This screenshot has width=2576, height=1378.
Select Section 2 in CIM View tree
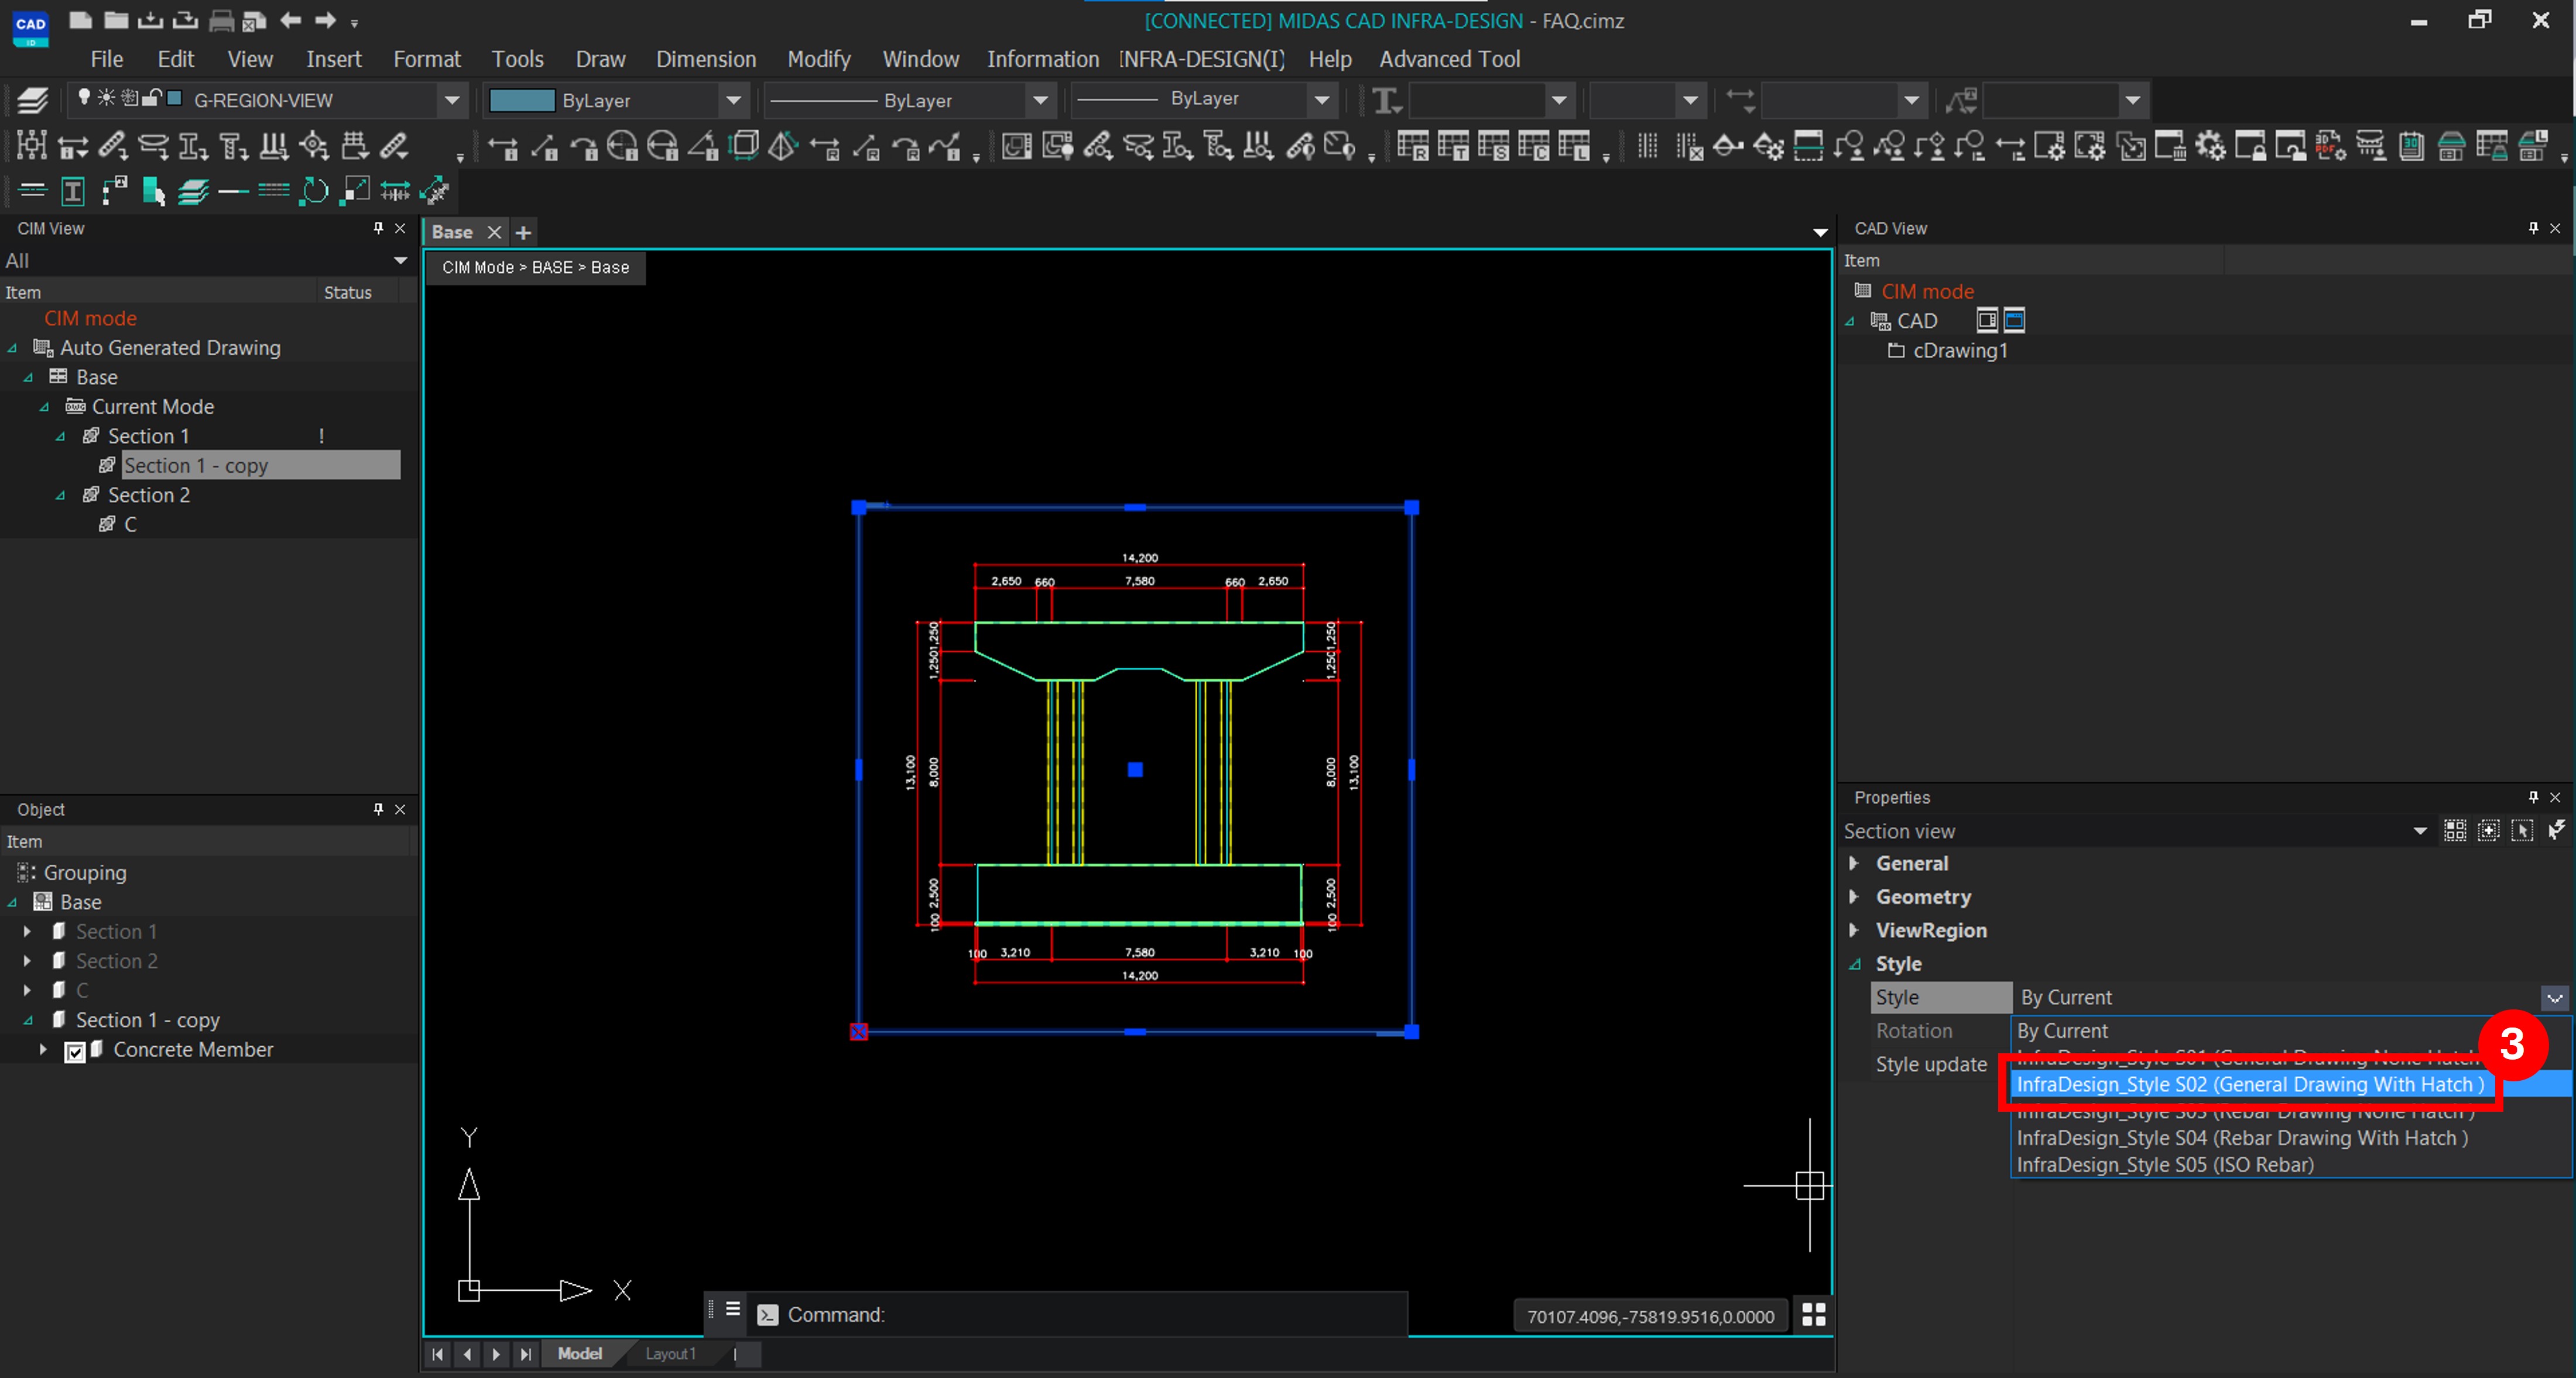pyautogui.click(x=149, y=494)
